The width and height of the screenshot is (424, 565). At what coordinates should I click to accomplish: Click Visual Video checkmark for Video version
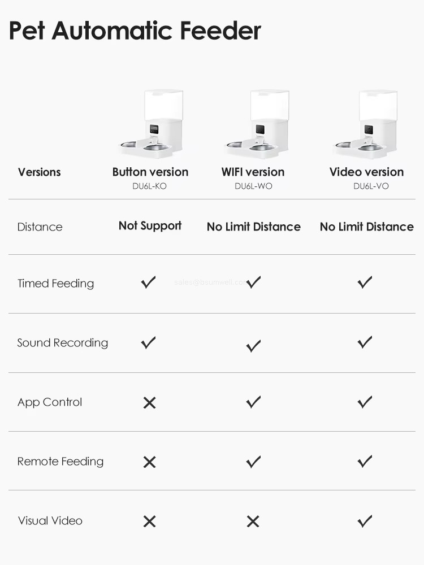click(x=365, y=520)
